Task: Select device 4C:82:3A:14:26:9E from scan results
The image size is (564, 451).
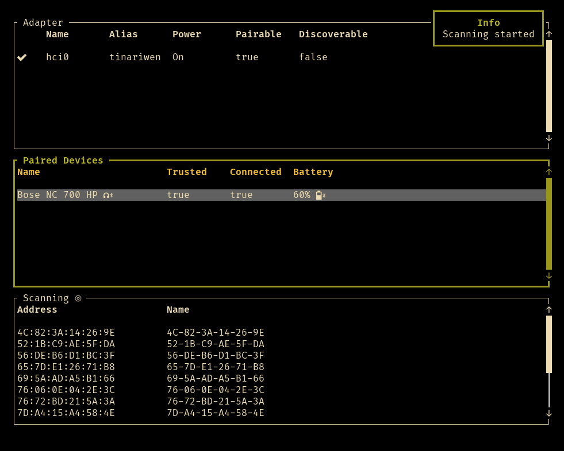Action: [66, 332]
